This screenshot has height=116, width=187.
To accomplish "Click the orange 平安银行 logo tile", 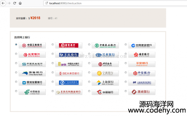I will pyautogui.click(x=142, y=64).
